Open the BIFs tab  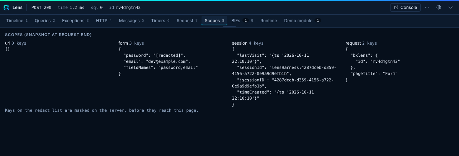coord(242,21)
